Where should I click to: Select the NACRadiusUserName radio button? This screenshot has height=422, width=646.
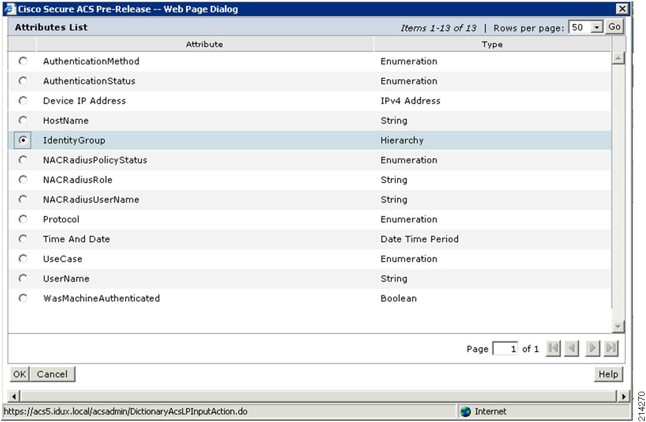(23, 200)
